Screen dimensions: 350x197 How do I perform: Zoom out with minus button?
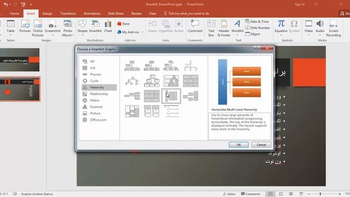(x=308, y=194)
